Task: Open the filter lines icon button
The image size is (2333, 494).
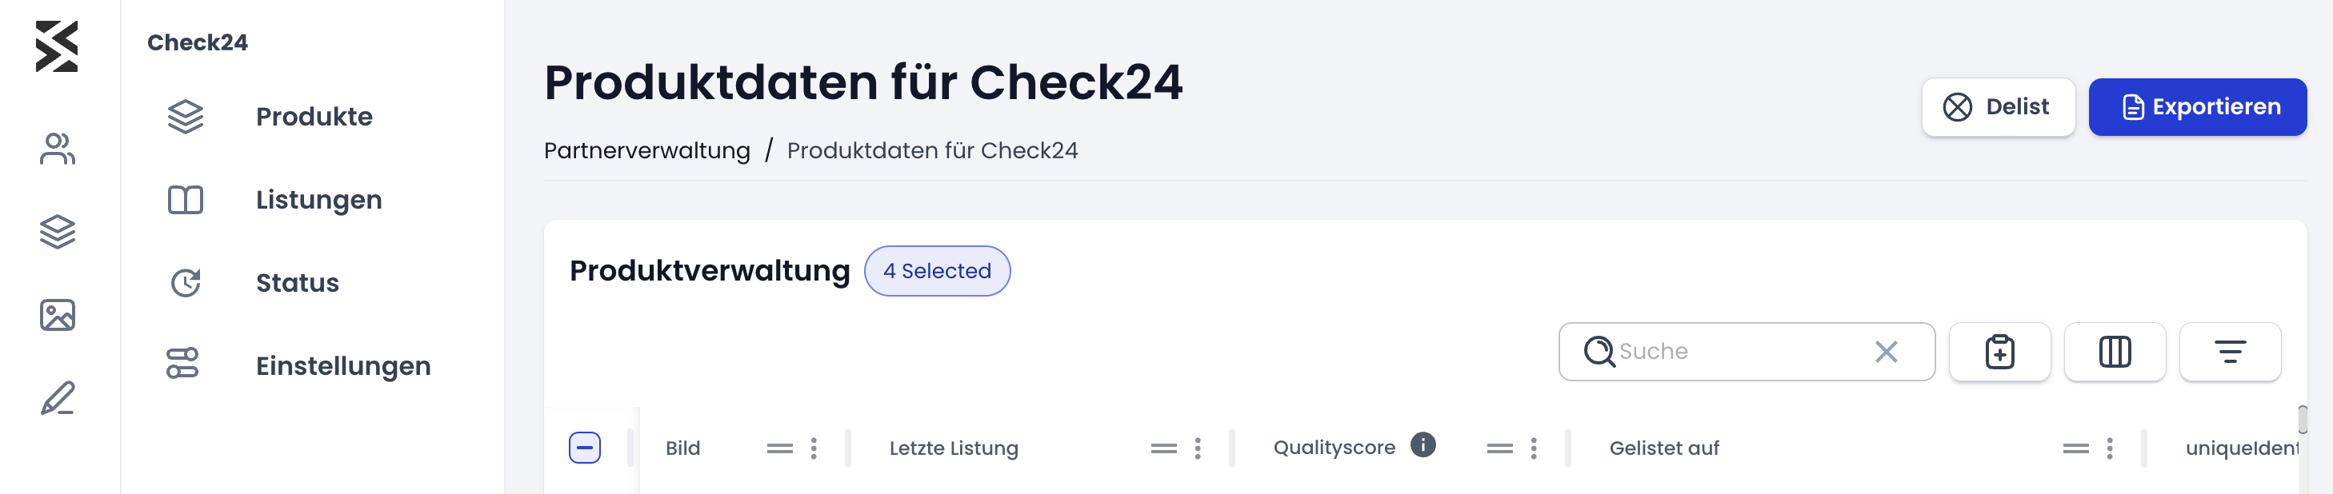Action: pos(2230,352)
